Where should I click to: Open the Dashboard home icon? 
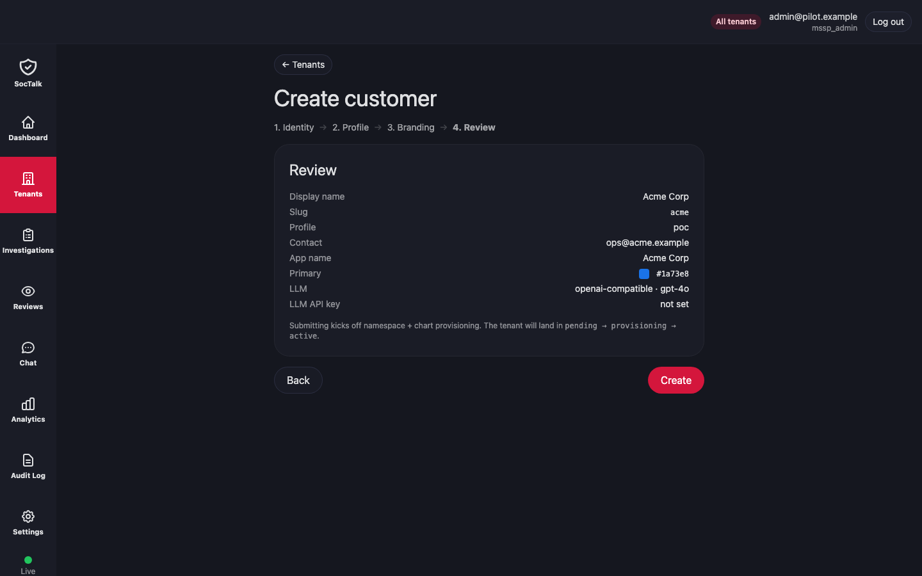(x=28, y=122)
